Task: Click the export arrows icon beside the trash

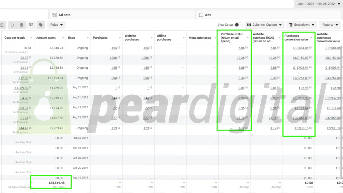Action: pos(31,25)
